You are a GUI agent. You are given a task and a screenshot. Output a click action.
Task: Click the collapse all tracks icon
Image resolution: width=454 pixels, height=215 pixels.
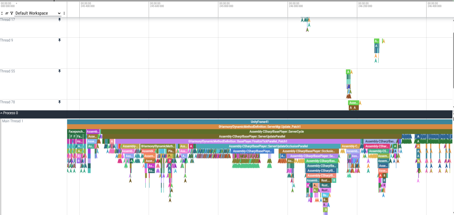click(x=2, y=13)
